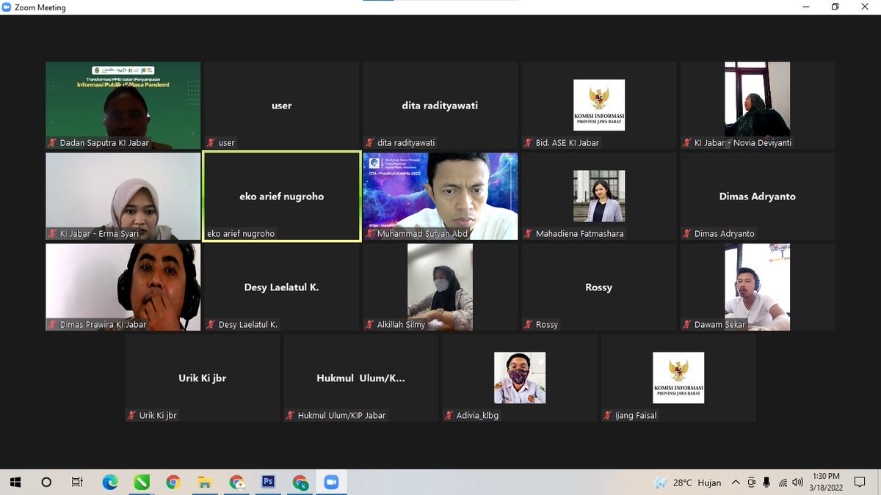The height and width of the screenshot is (495, 881).
Task: Open the 1:30 PM taskbar clock
Action: (825, 482)
